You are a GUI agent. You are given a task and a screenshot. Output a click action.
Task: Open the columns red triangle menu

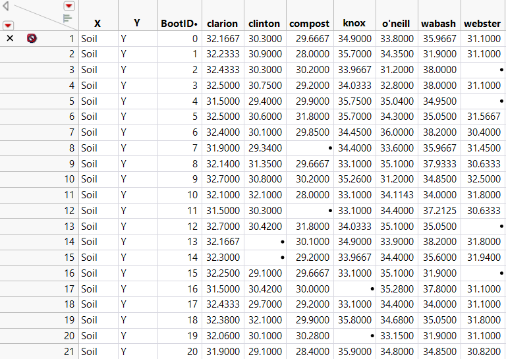click(69, 6)
